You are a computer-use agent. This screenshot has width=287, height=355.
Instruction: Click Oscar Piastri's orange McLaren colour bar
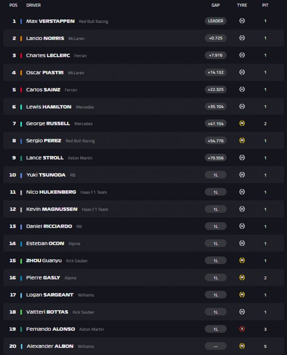click(21, 73)
